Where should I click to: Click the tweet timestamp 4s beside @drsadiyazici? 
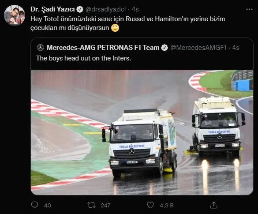[135, 9]
